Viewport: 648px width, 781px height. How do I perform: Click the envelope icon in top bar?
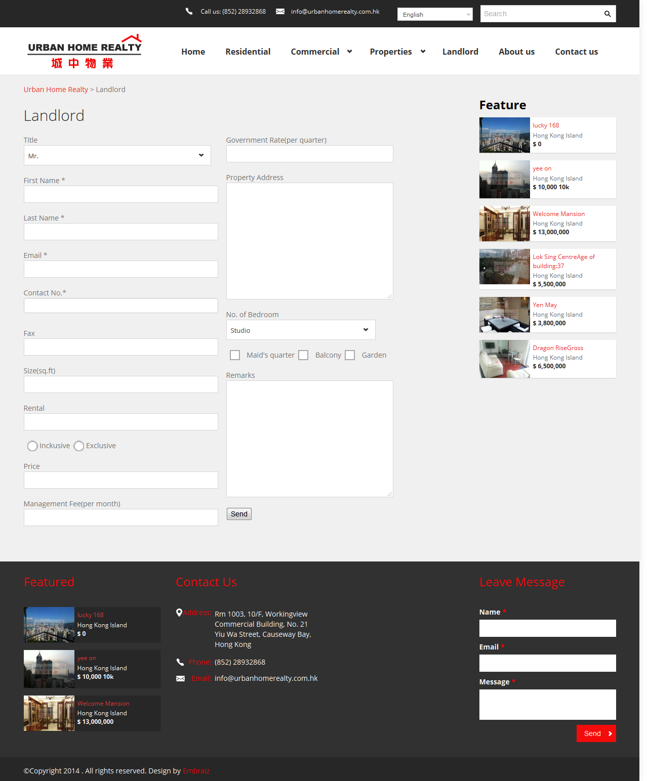pos(280,11)
